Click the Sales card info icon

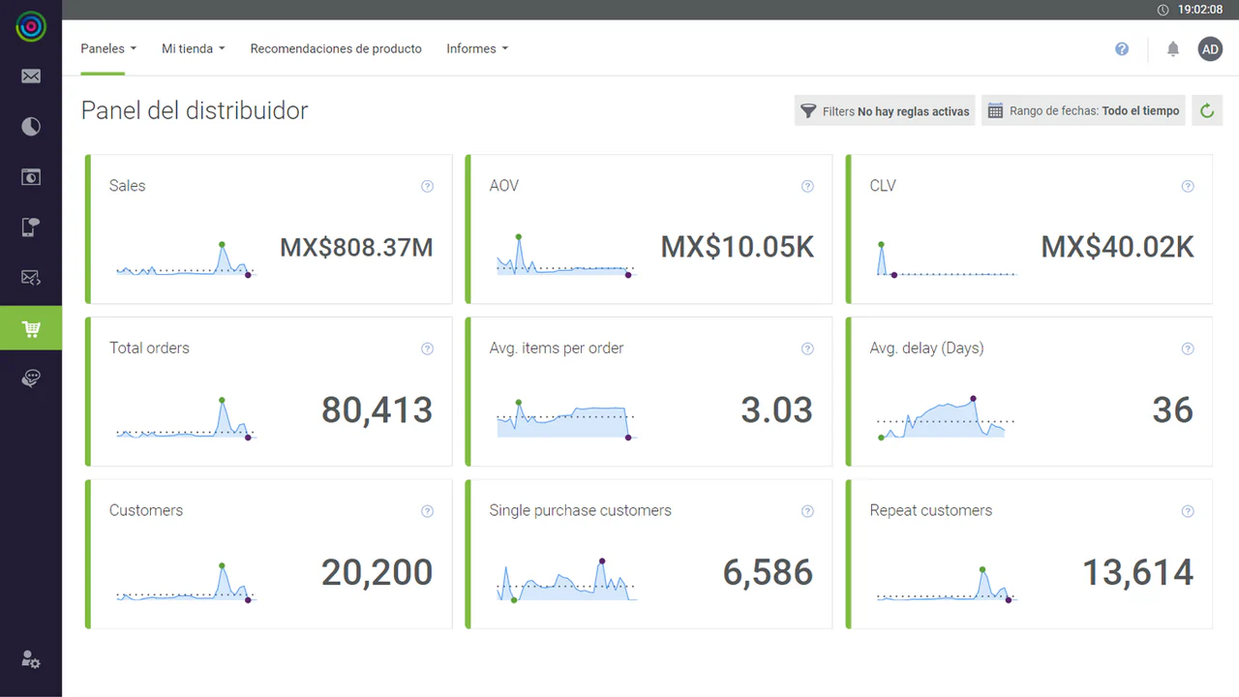point(427,187)
